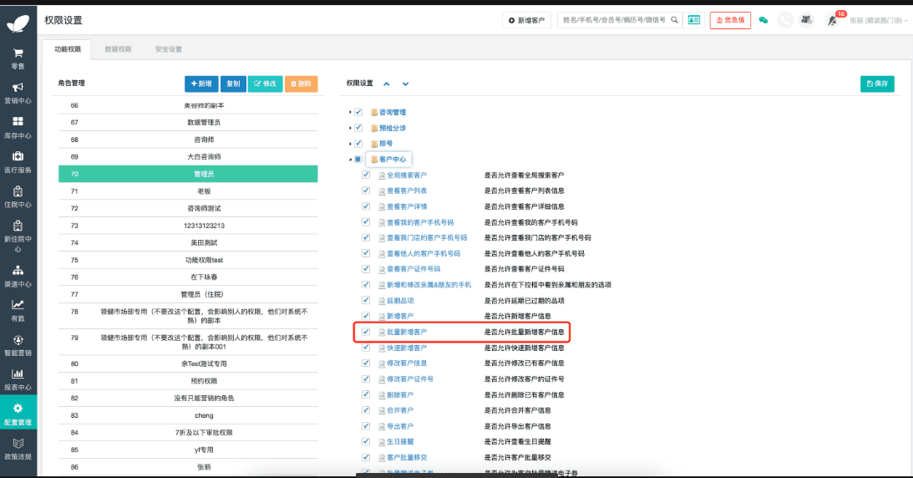
Task: Click the green 保存 save button
Action: (x=877, y=84)
